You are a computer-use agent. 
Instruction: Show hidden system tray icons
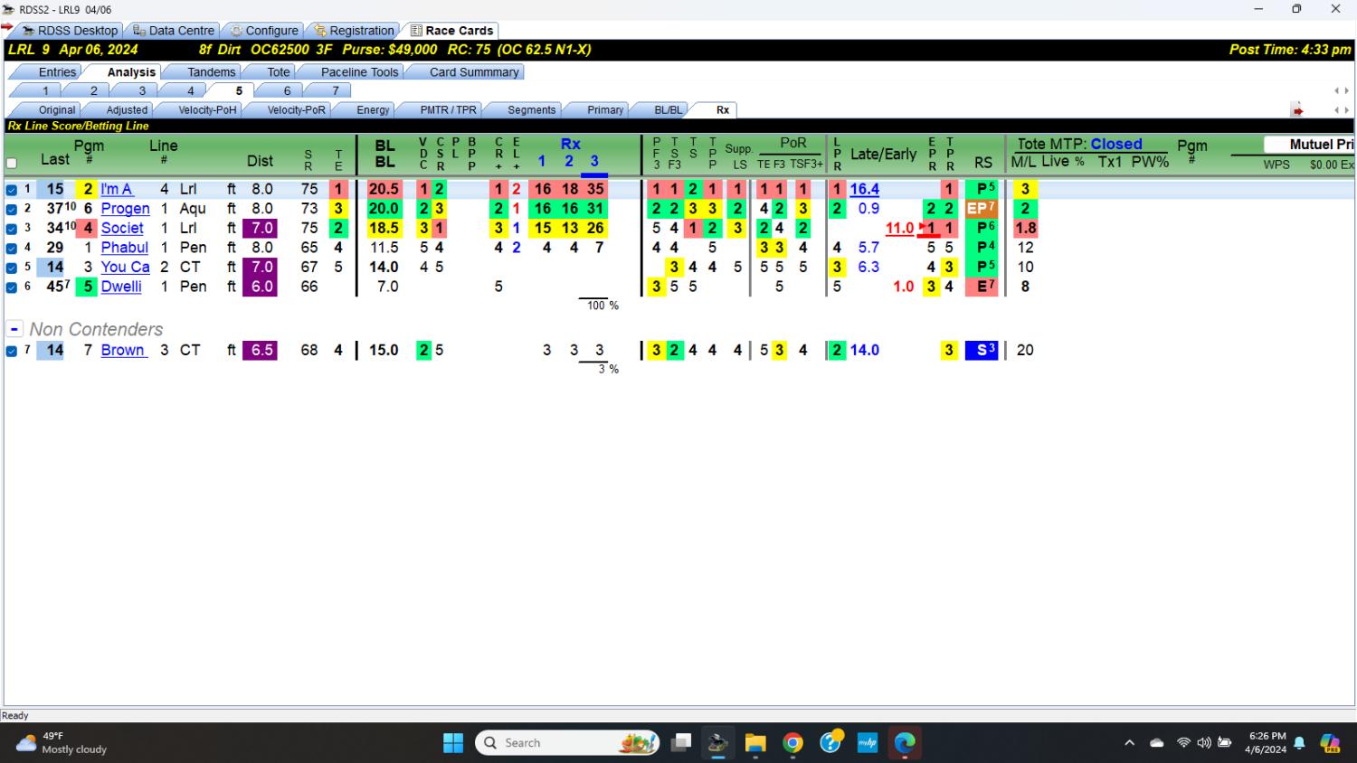(x=1129, y=743)
